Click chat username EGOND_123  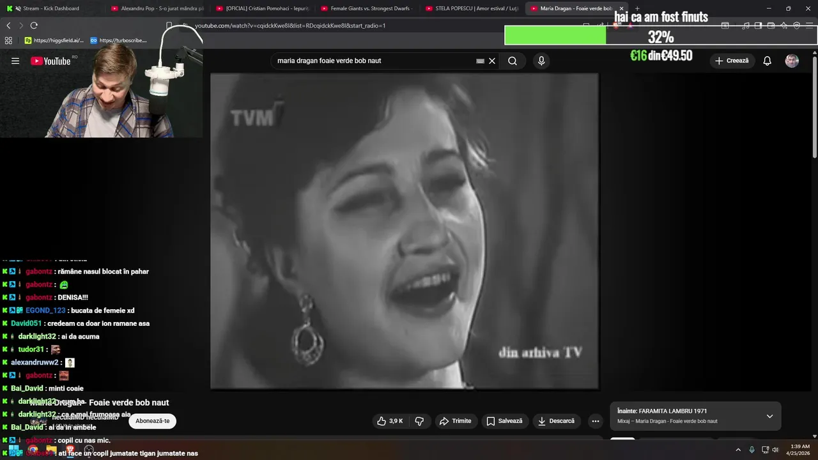pos(45,310)
